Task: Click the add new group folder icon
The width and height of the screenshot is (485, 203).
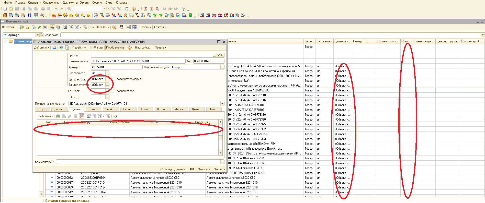Action: coord(28,27)
